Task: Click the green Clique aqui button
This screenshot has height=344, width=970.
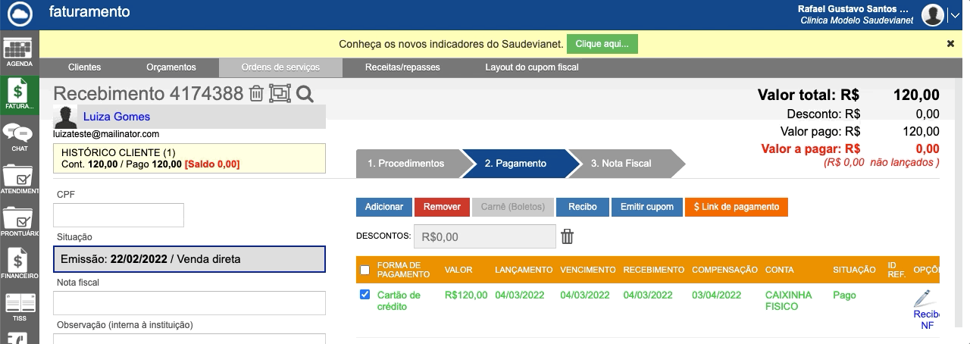Action: (602, 44)
